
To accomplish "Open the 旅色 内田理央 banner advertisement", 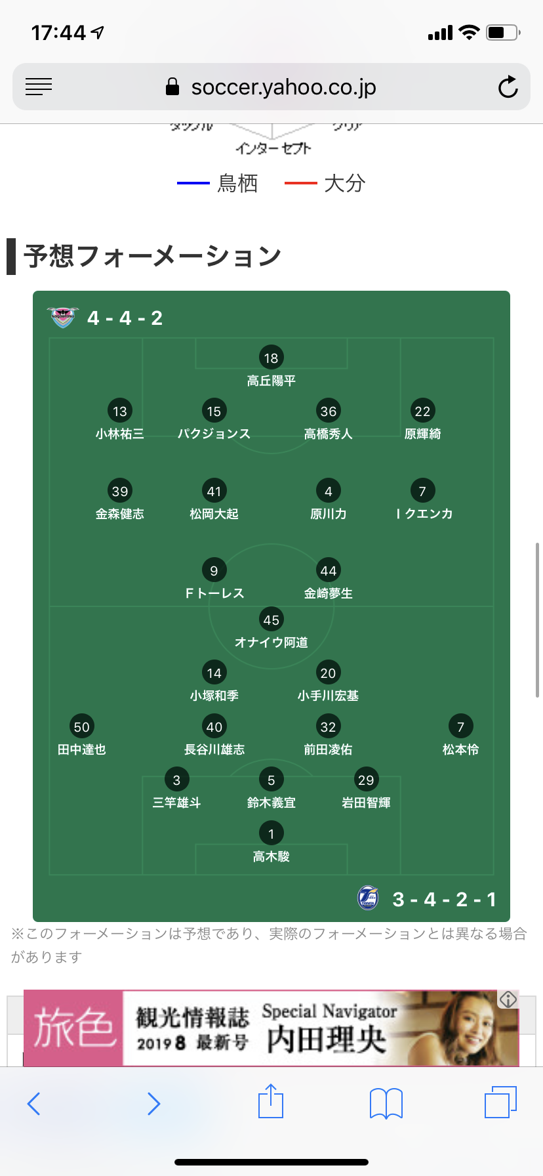I will point(271,1028).
